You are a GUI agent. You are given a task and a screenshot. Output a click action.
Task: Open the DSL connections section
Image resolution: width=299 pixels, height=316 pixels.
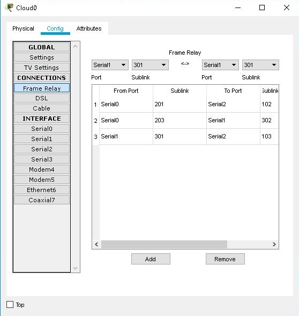pyautogui.click(x=42, y=98)
